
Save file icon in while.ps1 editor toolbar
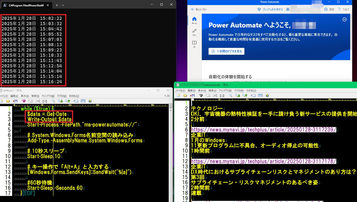16,101
